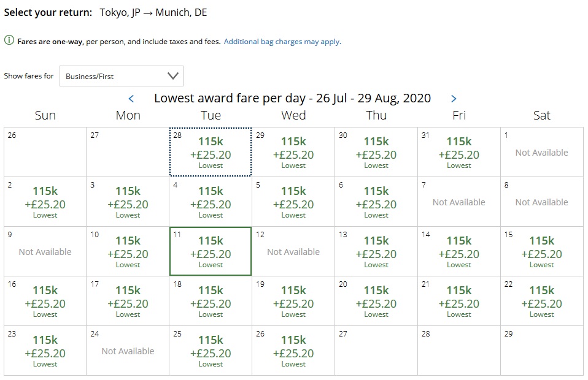The width and height of the screenshot is (588, 380).
Task: Pick the 3 August Monday fare
Action: click(x=128, y=202)
